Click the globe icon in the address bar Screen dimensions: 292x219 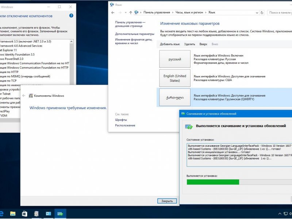click(137, 12)
